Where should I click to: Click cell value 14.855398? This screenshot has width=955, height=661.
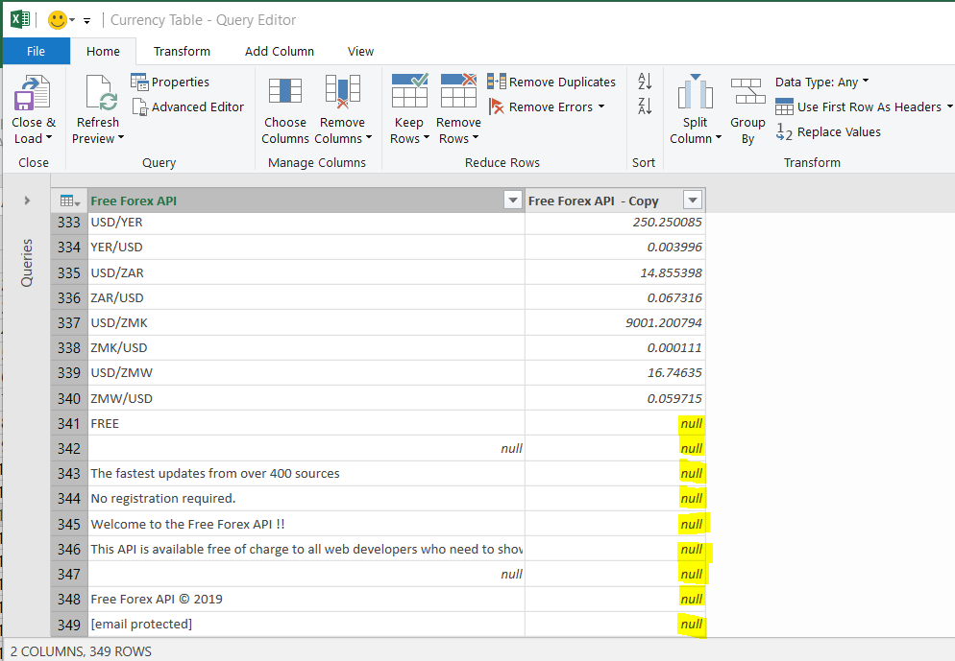615,273
